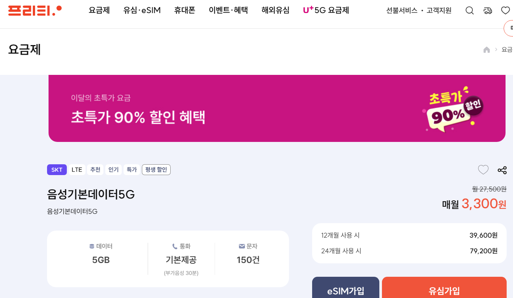
Task: Open search using the magnifier icon
Action: click(469, 10)
